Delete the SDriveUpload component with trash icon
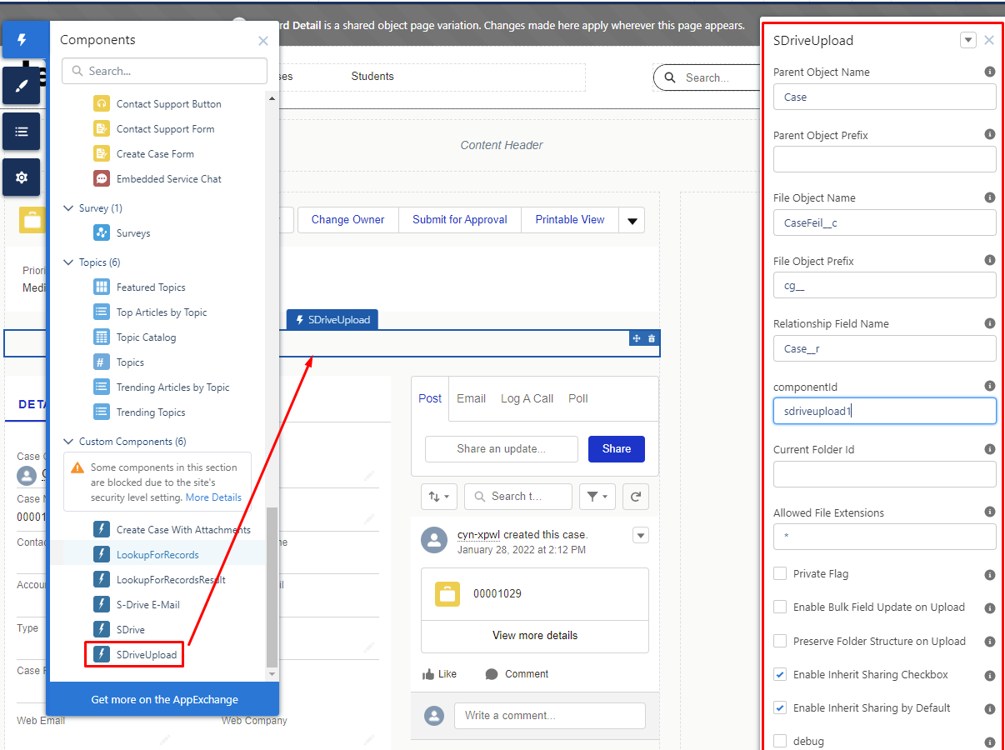Viewport: 1005px width, 750px height. pos(652,338)
